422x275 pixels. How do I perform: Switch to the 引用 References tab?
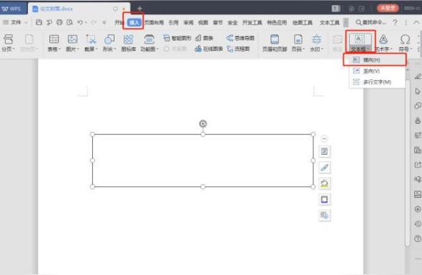click(174, 22)
